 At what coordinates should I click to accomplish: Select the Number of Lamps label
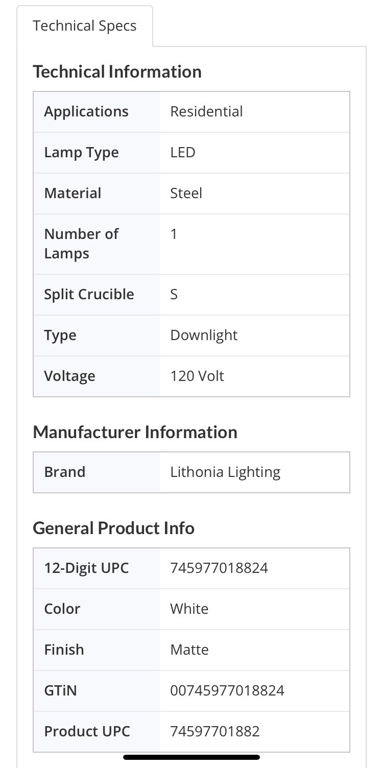81,244
